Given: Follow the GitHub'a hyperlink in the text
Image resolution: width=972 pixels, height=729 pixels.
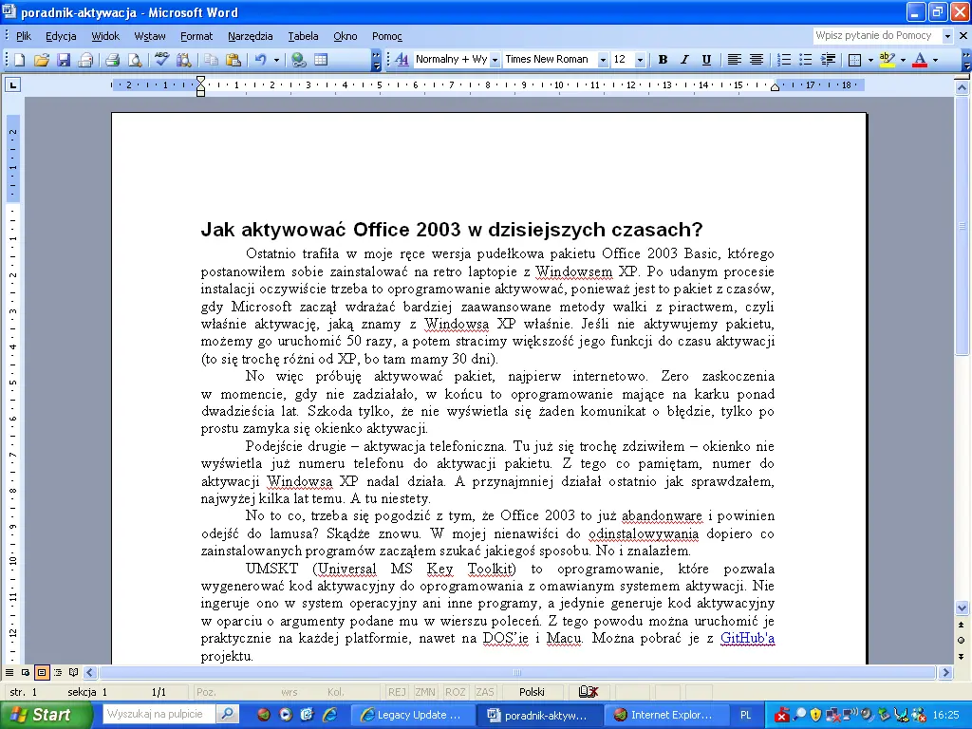Looking at the screenshot, I should click(x=747, y=638).
